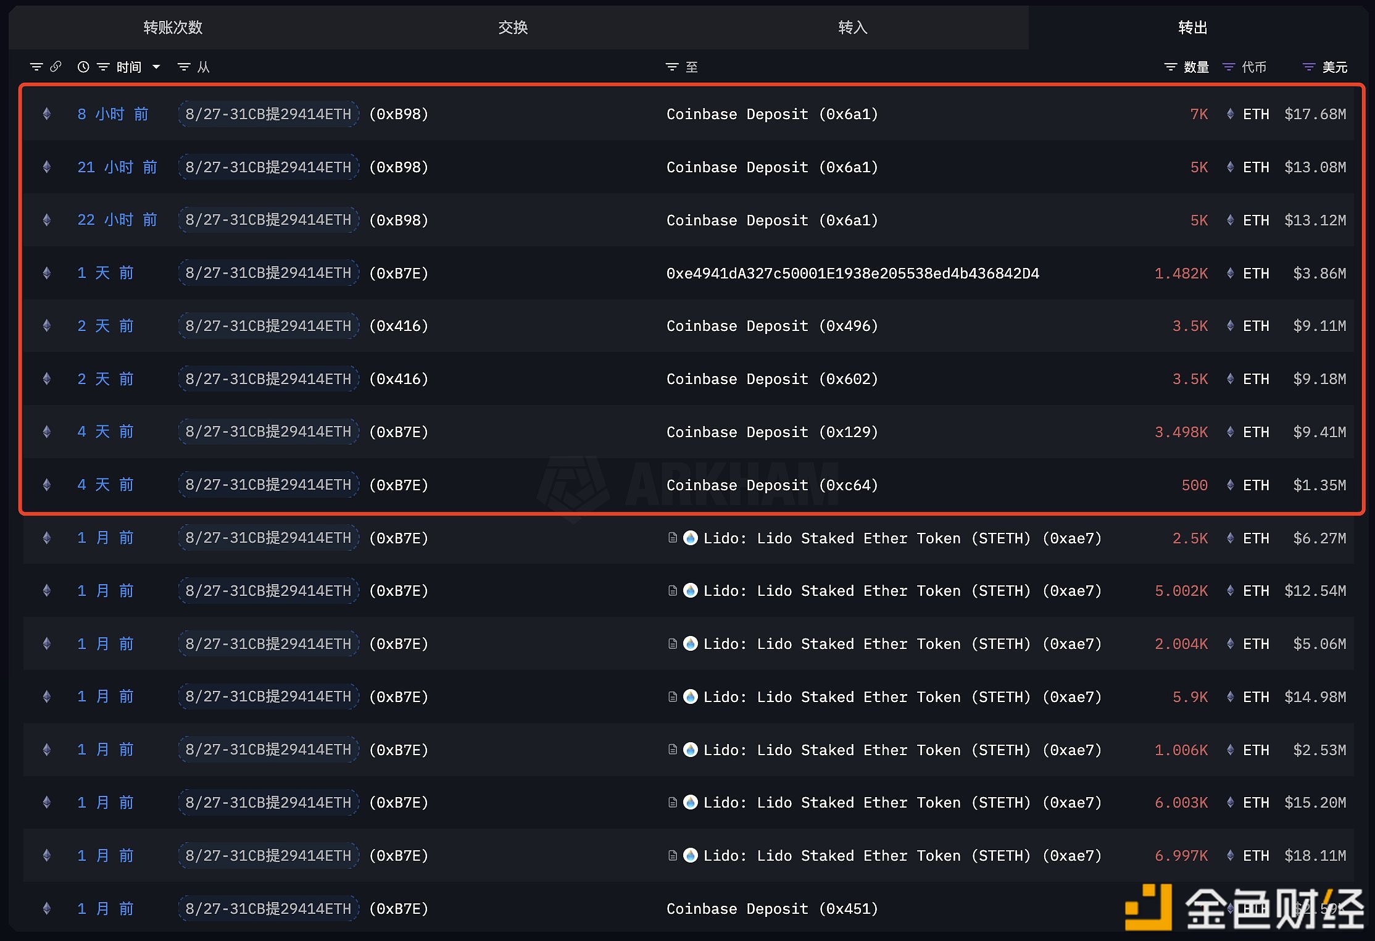Viewport: 1375px width, 941px height.
Task: Click the clock icon in the header
Action: point(83,67)
